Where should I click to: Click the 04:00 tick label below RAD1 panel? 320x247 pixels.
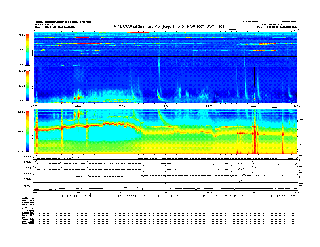[x=78, y=106]
